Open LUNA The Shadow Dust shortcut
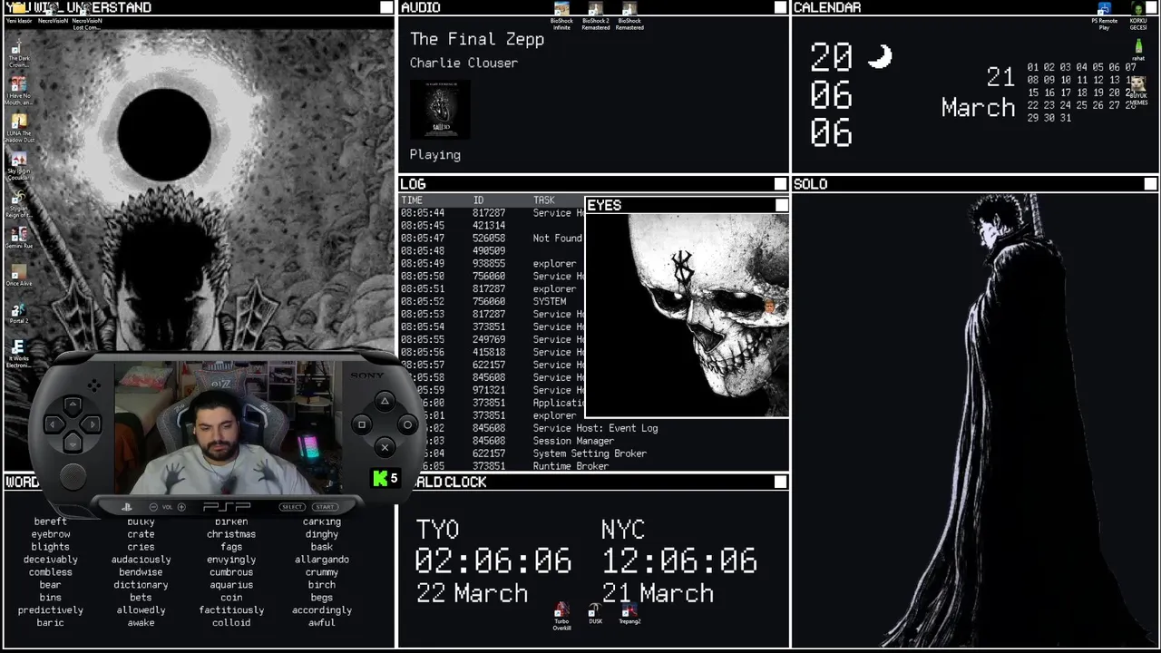1161x653 pixels. [x=18, y=129]
